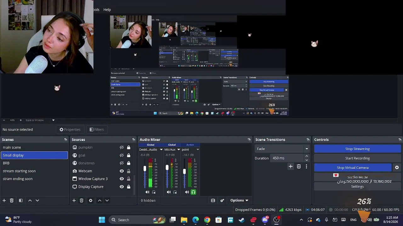
Task: Click Stop Virtual Camera button
Action: [x=353, y=168]
